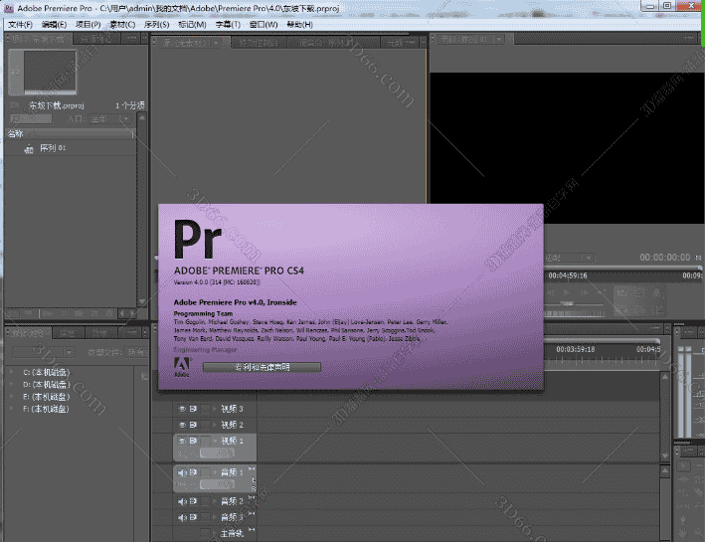Open the 序列(S) menu

[x=157, y=24]
